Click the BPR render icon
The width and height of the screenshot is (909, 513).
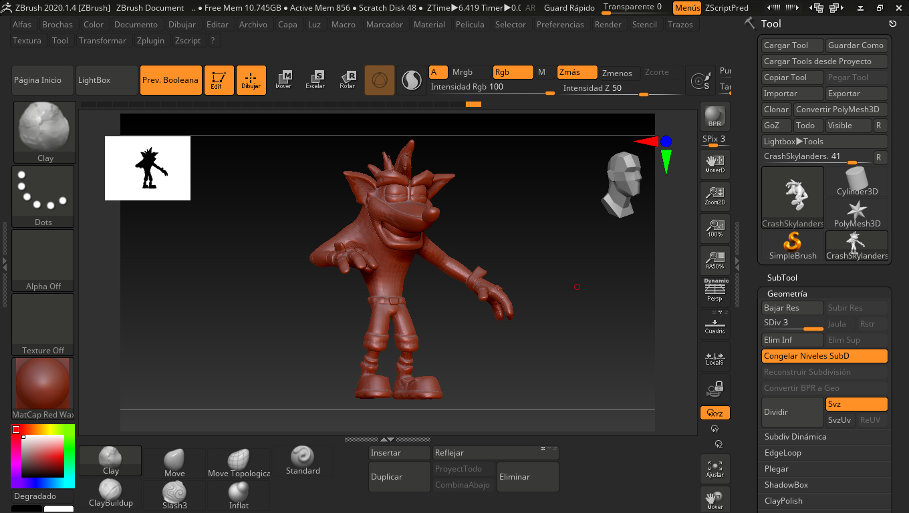click(x=715, y=116)
